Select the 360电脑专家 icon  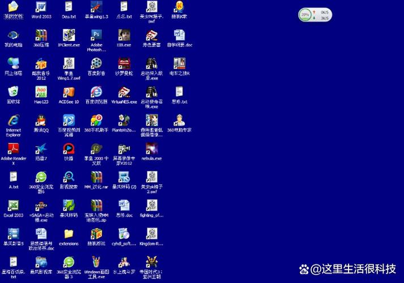click(x=179, y=121)
